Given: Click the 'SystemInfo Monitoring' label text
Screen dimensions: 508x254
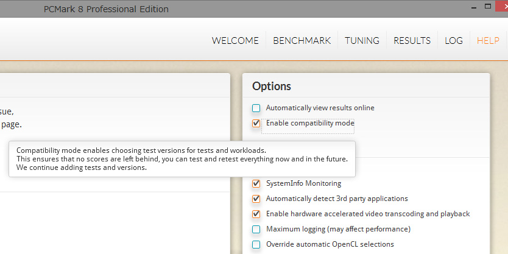Looking at the screenshot, I should (303, 183).
